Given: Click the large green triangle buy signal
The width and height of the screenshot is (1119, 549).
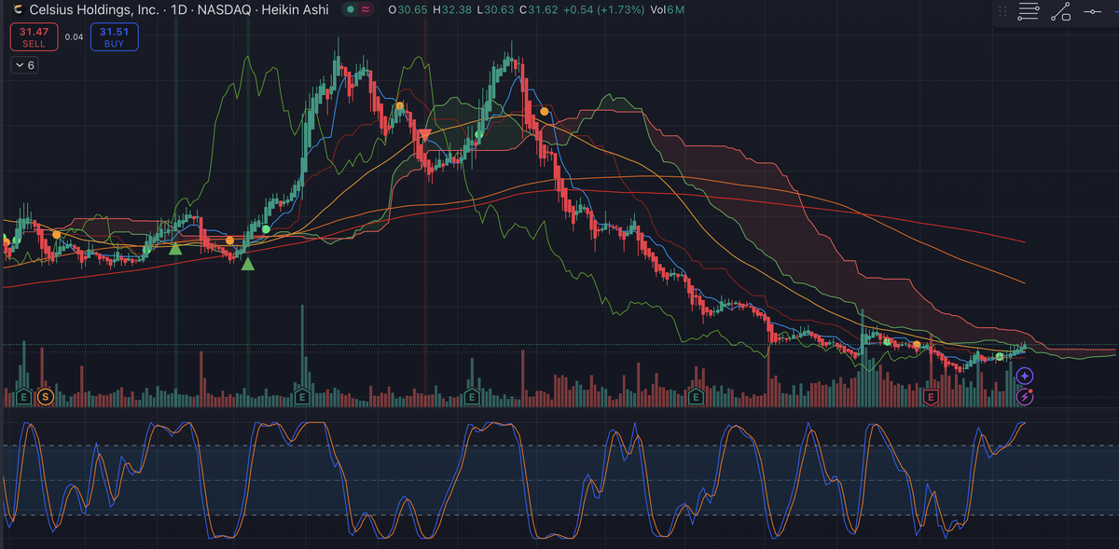Looking at the screenshot, I should coord(247,265).
